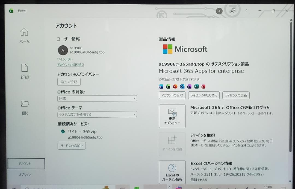The height and width of the screenshot is (189, 295).
Task: Click the Excel logo in title bar
Action: coord(11,11)
